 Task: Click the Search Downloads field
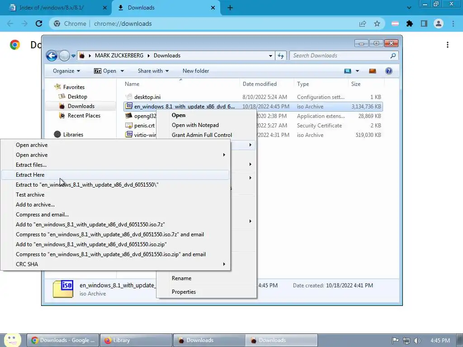point(344,56)
